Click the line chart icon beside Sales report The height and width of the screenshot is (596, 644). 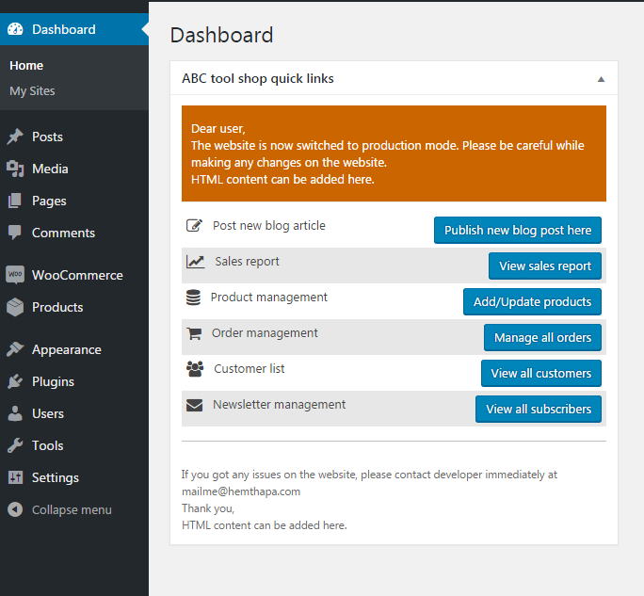pyautogui.click(x=195, y=261)
